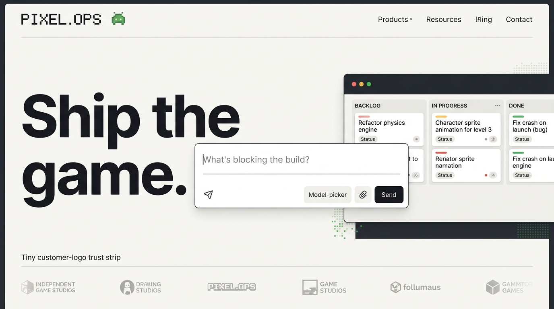Open the Products dropdown menu
The height and width of the screenshot is (309, 554).
click(x=395, y=19)
